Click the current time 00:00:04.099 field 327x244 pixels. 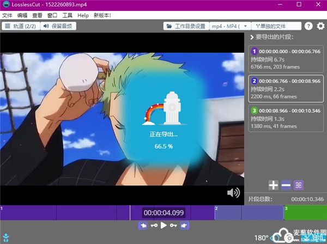pyautogui.click(x=163, y=213)
